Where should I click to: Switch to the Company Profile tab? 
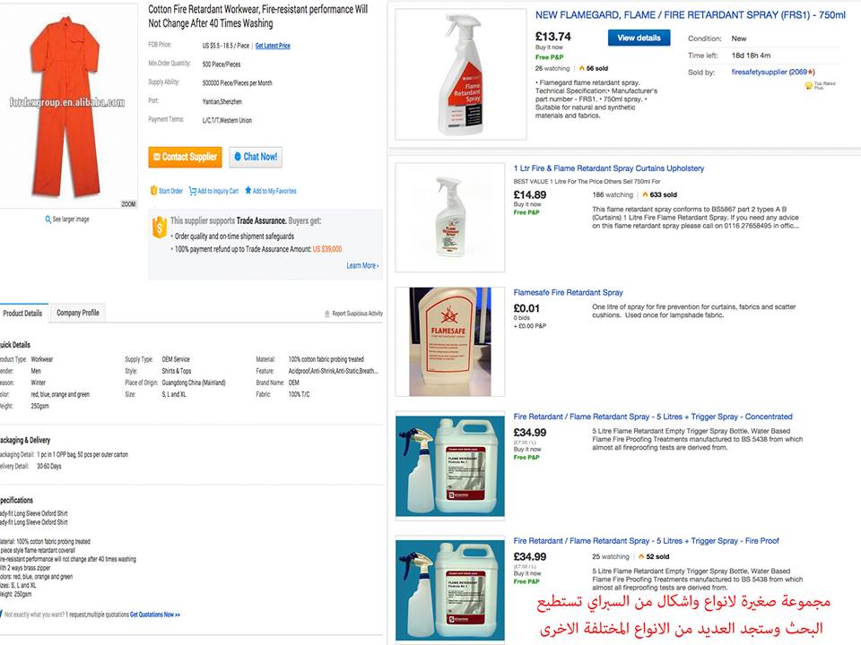coord(78,313)
